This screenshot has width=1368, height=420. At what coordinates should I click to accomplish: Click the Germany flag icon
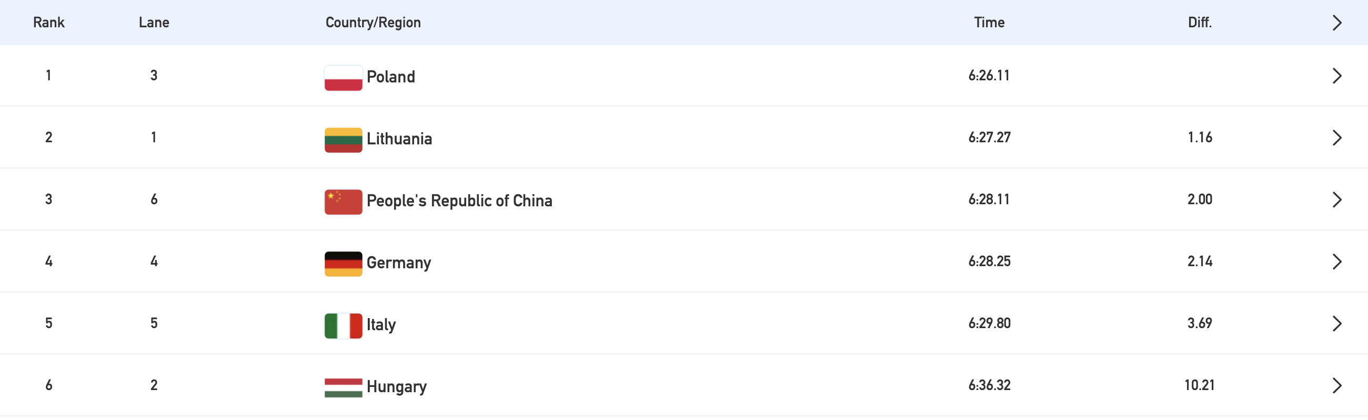tap(343, 264)
